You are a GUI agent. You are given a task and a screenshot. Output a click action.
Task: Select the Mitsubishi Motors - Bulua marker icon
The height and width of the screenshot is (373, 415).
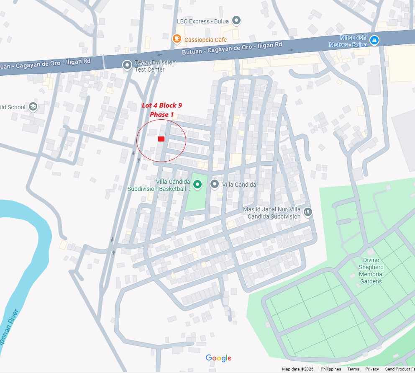pos(374,40)
